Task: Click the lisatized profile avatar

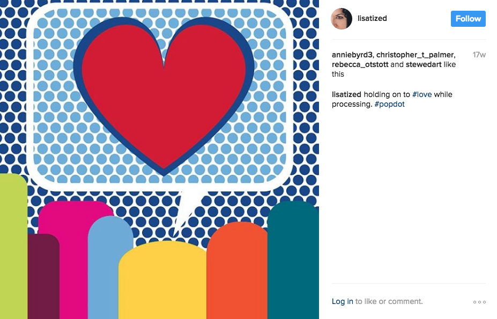Action: [342, 19]
